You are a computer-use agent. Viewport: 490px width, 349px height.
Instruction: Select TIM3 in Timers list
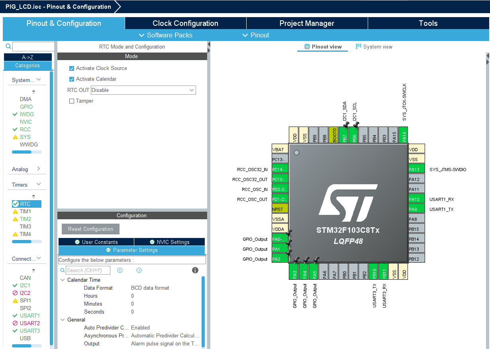(x=25, y=226)
